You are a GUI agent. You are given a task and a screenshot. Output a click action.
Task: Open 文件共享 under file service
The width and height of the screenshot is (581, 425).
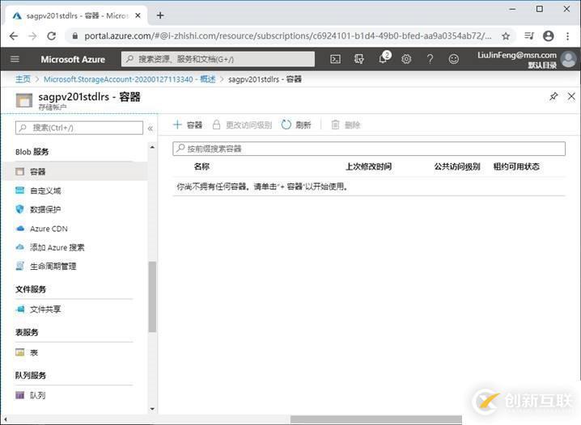pyautogui.click(x=45, y=309)
